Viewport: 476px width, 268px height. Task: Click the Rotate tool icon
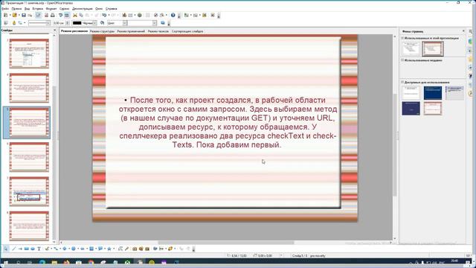155,249
